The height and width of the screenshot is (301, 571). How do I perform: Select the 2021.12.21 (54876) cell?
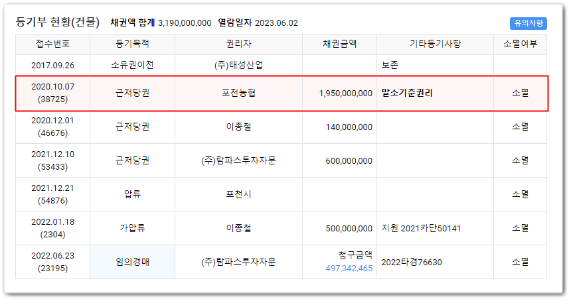[53, 194]
